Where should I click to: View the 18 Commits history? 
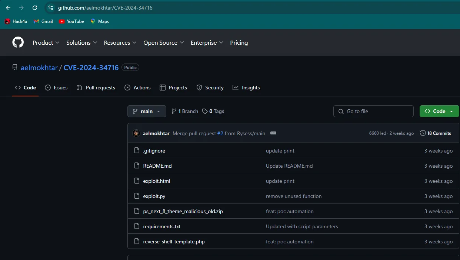point(436,133)
